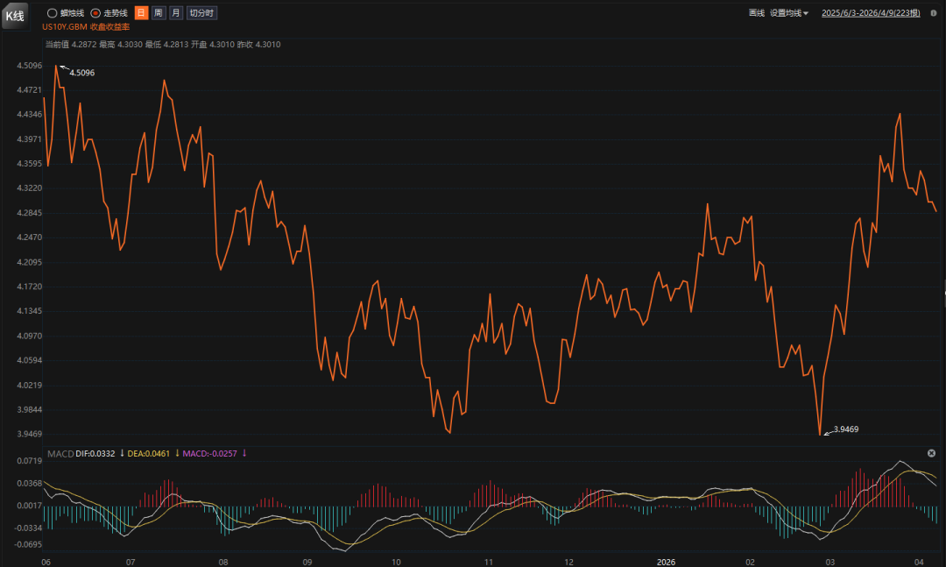The height and width of the screenshot is (567, 946).
Task: Switch to monthly 月 period tab
Action: click(175, 13)
